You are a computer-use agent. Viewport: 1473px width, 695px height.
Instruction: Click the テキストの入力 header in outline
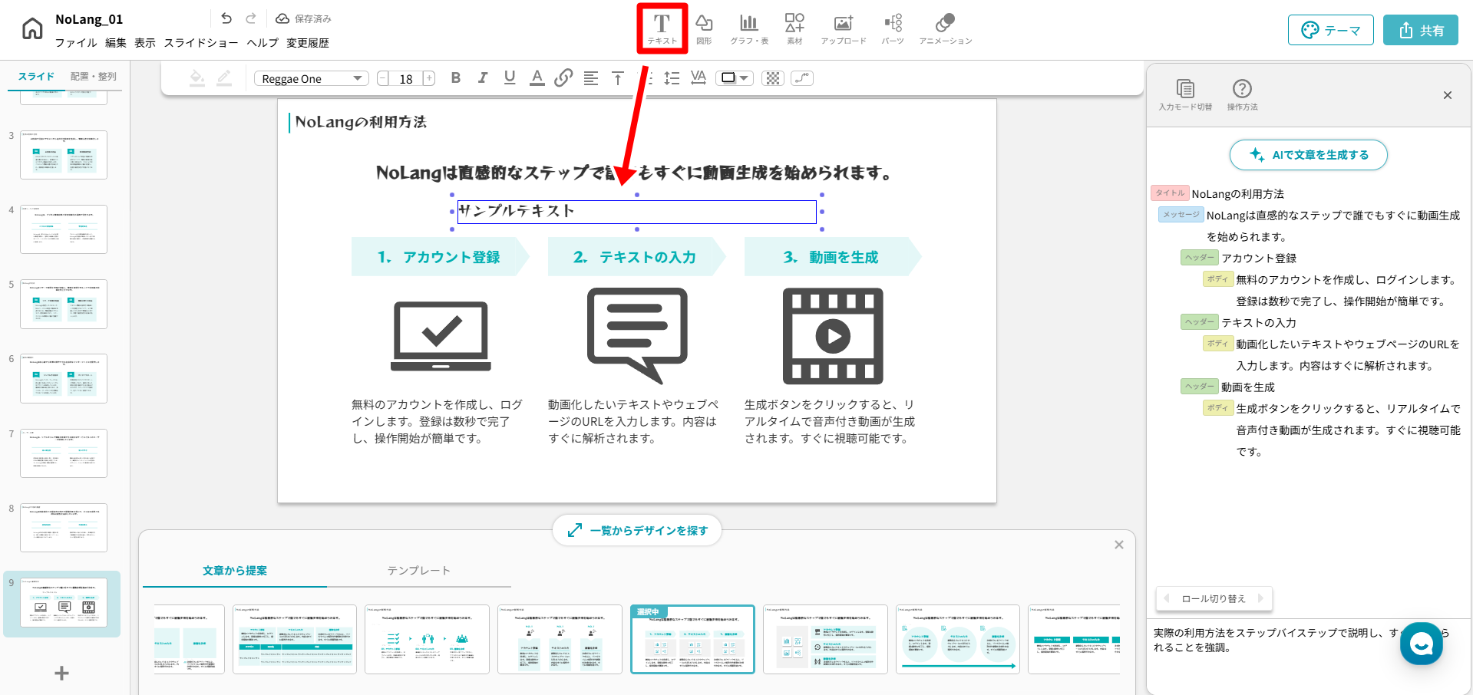pos(1259,323)
